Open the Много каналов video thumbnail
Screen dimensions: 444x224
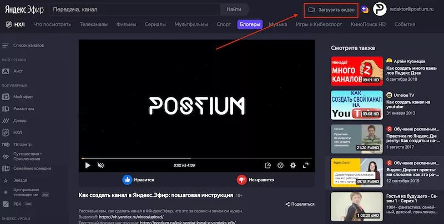click(357, 71)
